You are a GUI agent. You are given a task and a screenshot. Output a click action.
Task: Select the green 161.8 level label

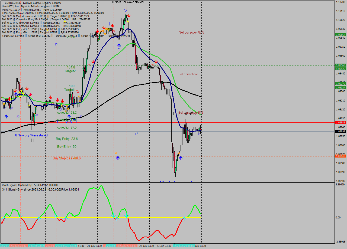[x=71, y=67]
